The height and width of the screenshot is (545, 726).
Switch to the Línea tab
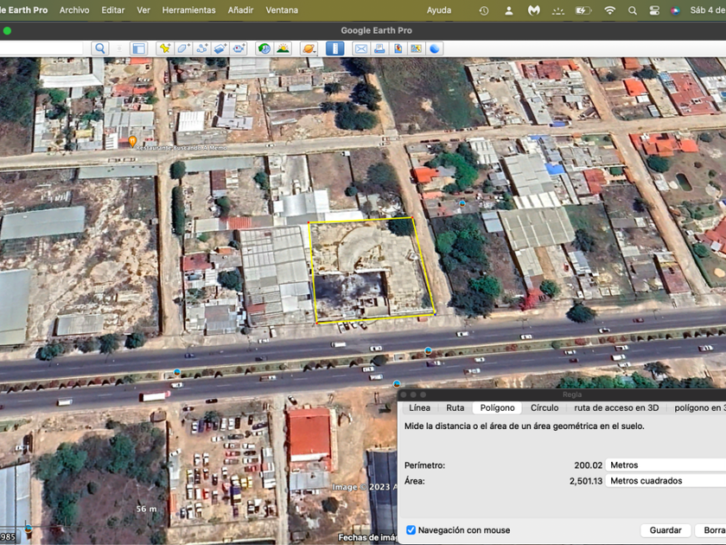(419, 407)
